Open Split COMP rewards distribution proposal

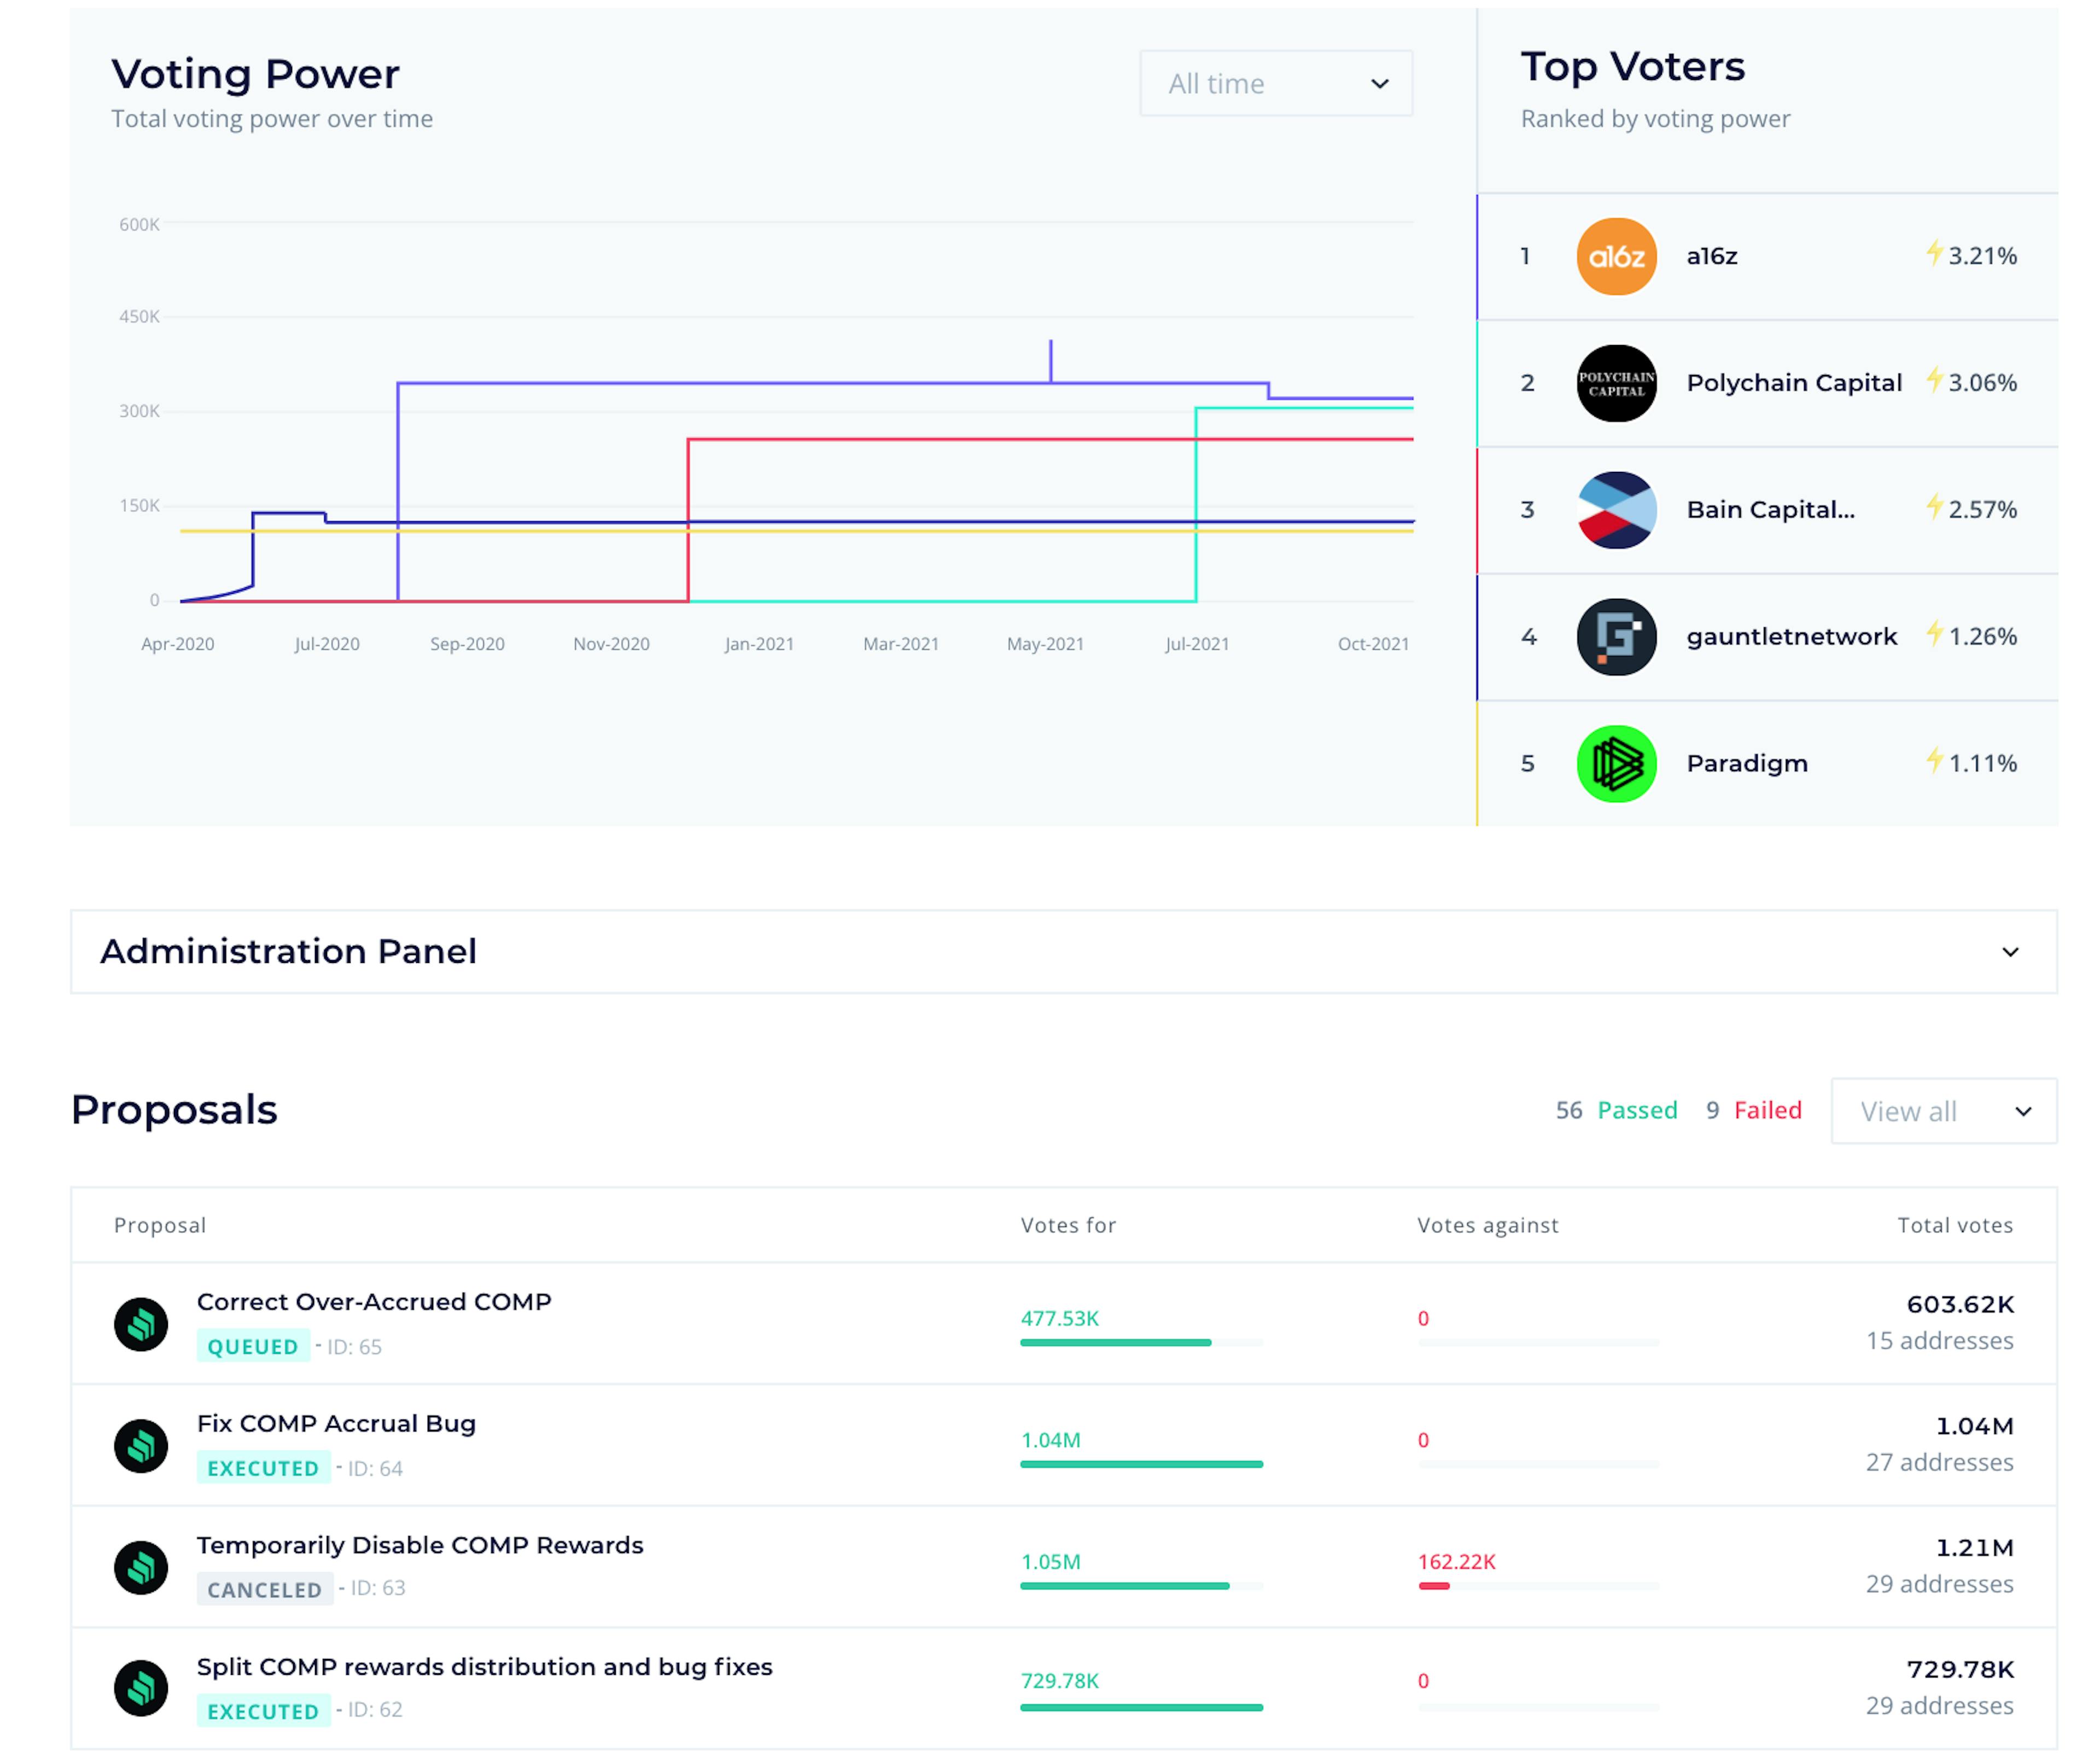[485, 1667]
